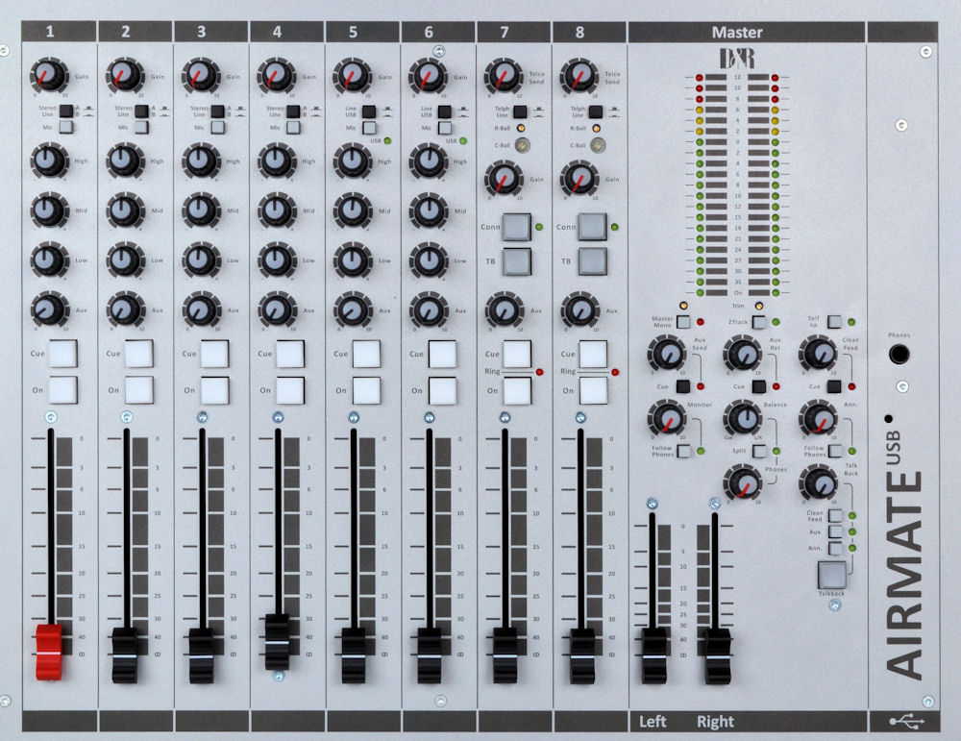
Task: Click the Phones headphone jack
Action: [900, 354]
